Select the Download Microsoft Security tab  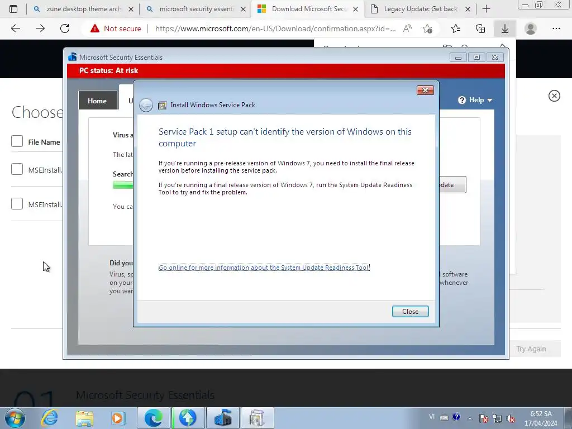(x=308, y=9)
